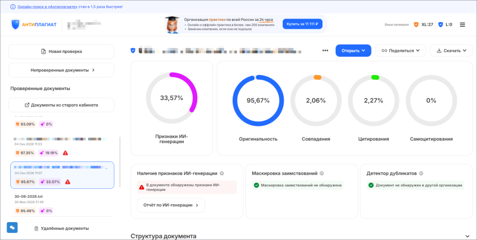Click the student avatar in the ad banner
Image resolution: width=477 pixels, height=240 pixels.
click(172, 24)
